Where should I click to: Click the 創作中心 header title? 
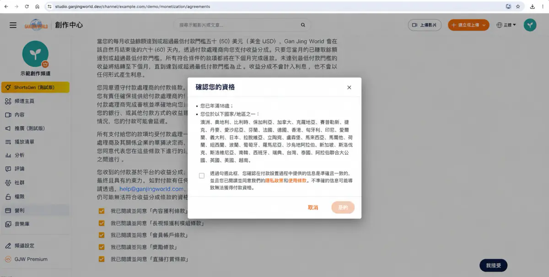(x=69, y=25)
